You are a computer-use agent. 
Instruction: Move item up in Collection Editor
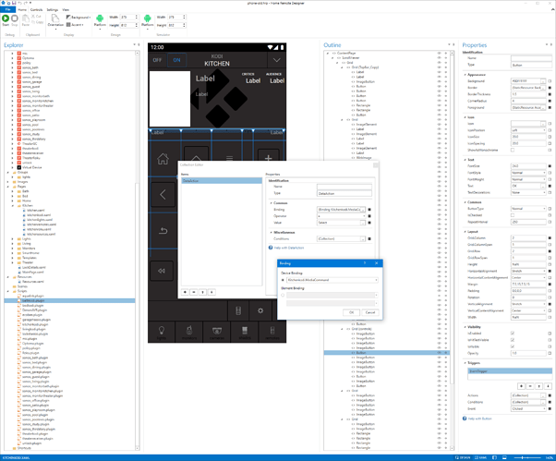[203, 292]
